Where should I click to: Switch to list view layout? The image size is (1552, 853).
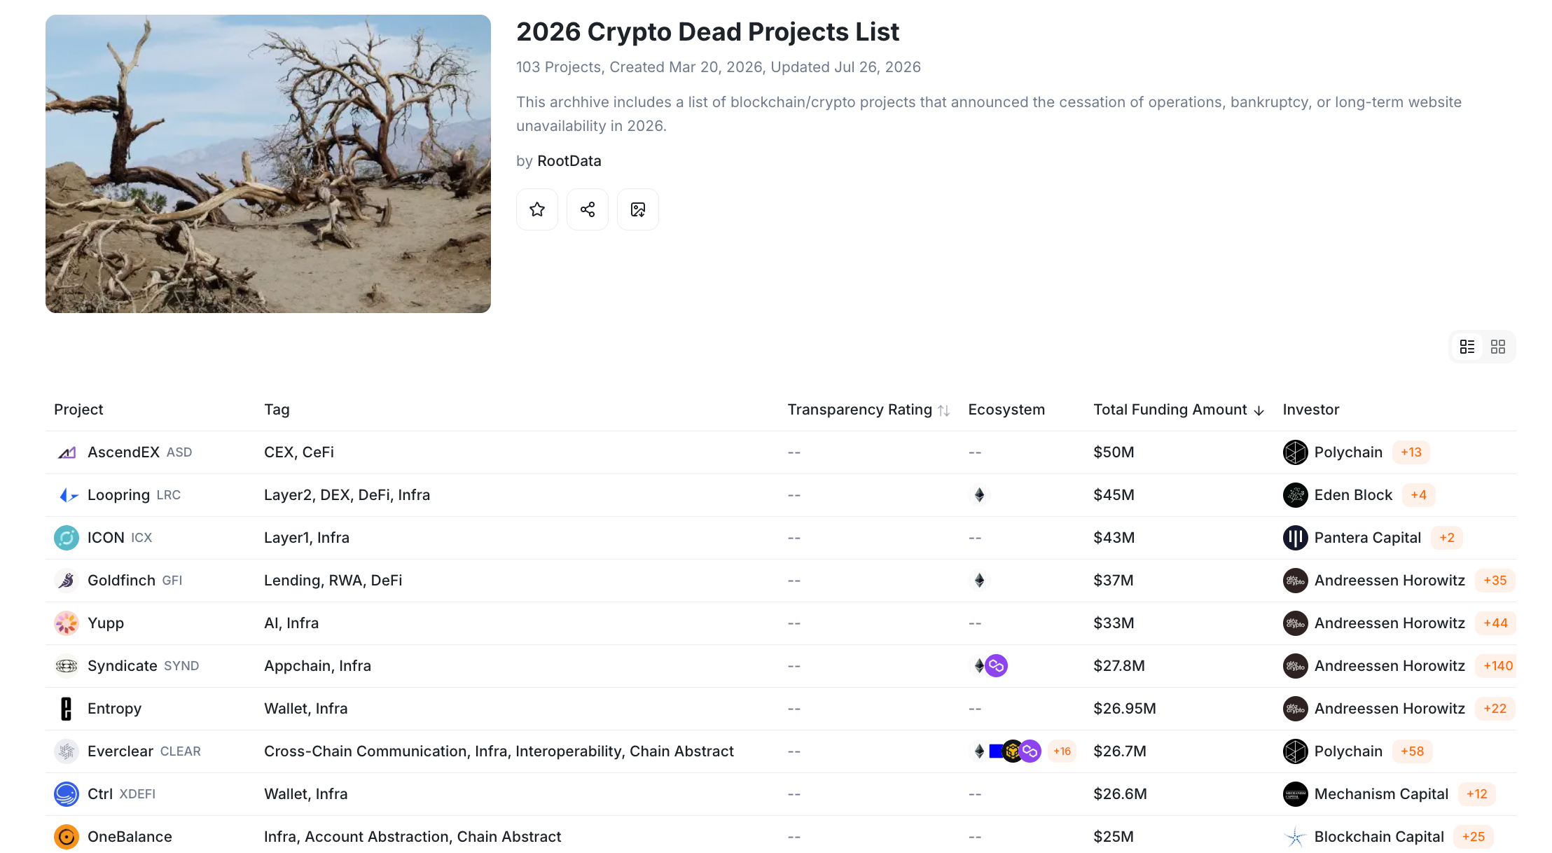(x=1467, y=347)
